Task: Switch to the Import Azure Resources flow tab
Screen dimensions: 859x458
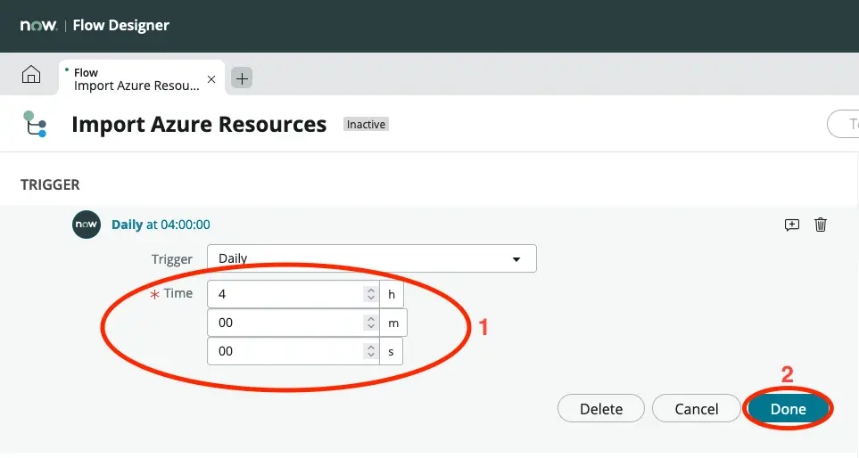Action: [x=136, y=79]
